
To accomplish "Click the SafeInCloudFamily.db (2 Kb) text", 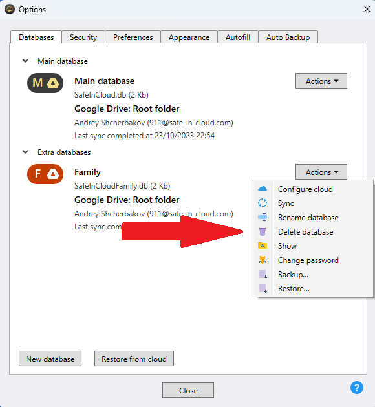I will pyautogui.click(x=122, y=186).
